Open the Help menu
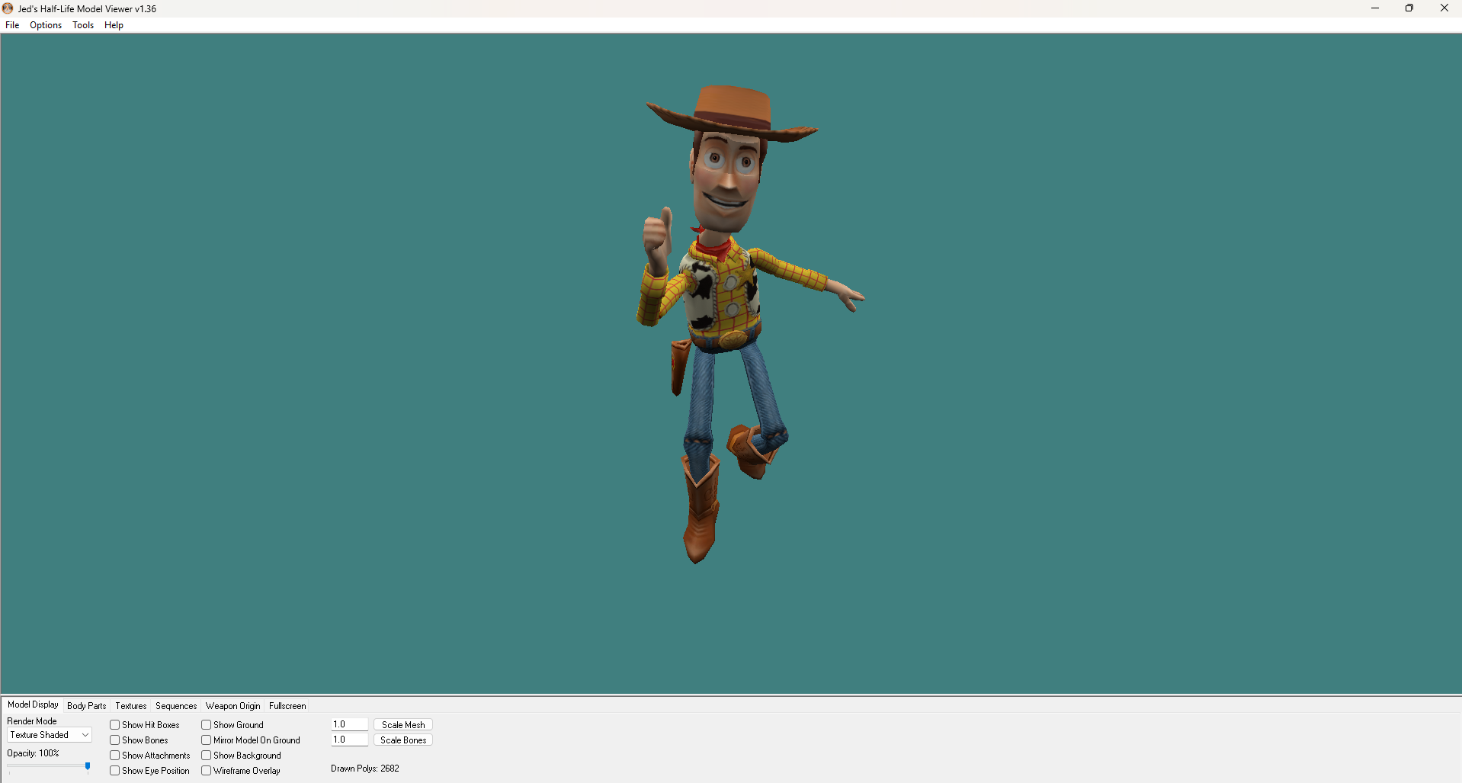Viewport: 1462px width, 783px height. 114,25
